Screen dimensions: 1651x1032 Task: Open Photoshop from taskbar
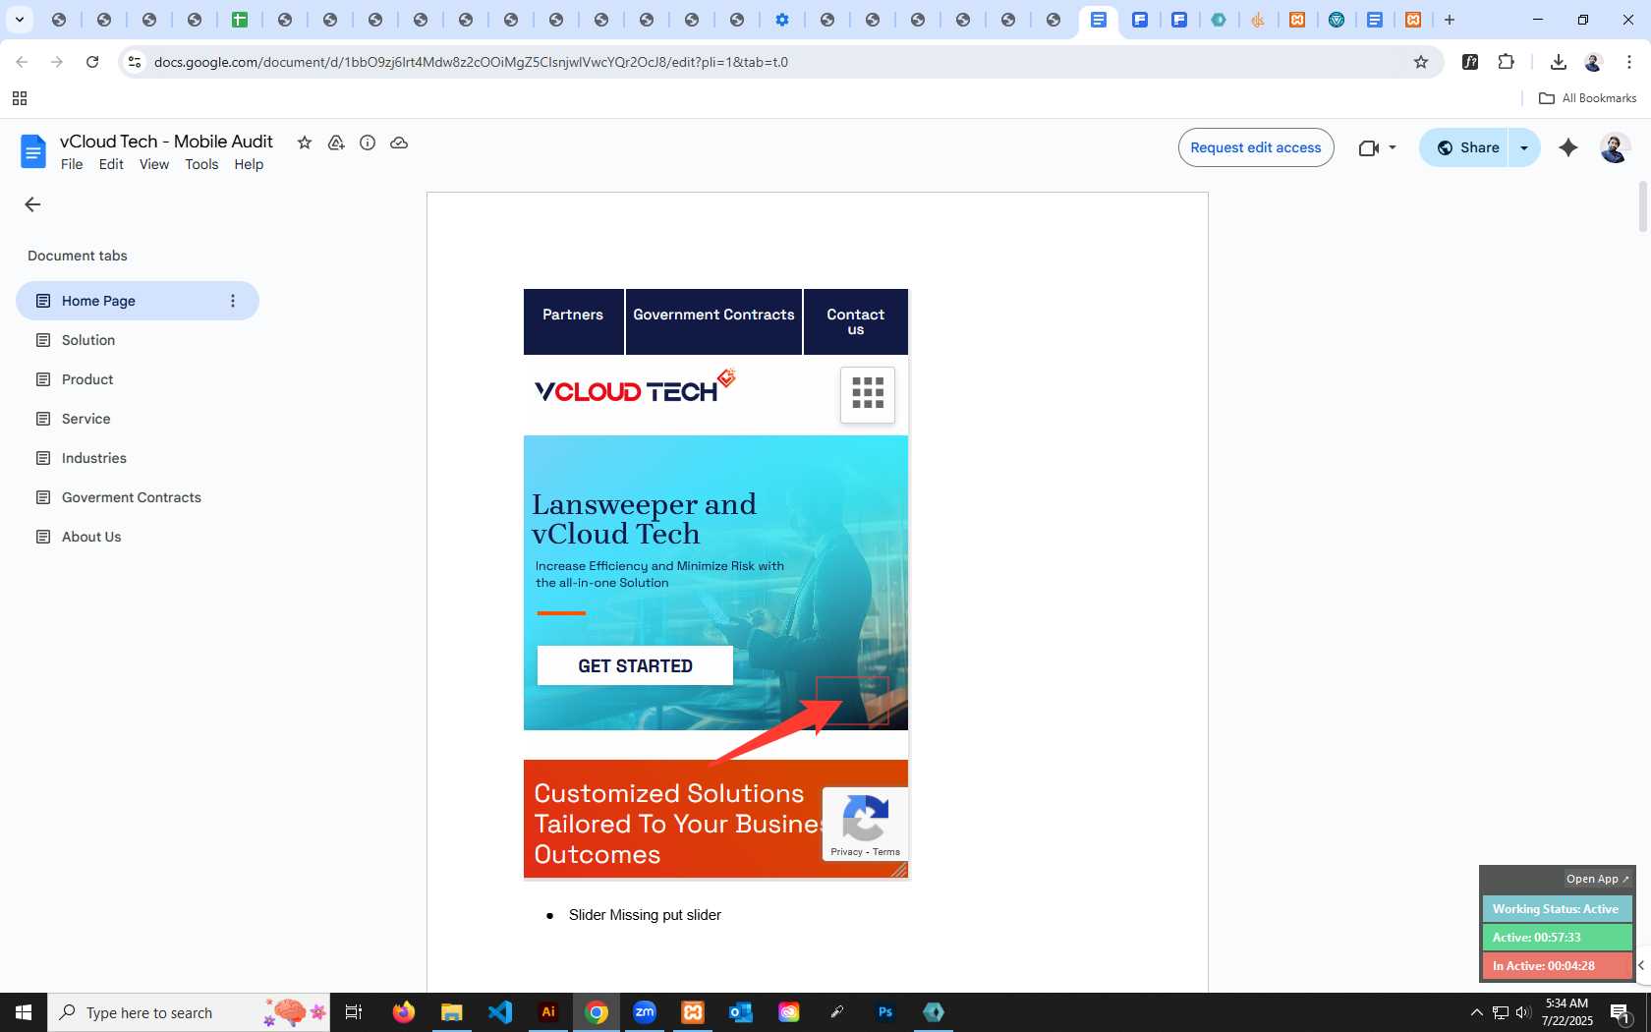tap(885, 1012)
